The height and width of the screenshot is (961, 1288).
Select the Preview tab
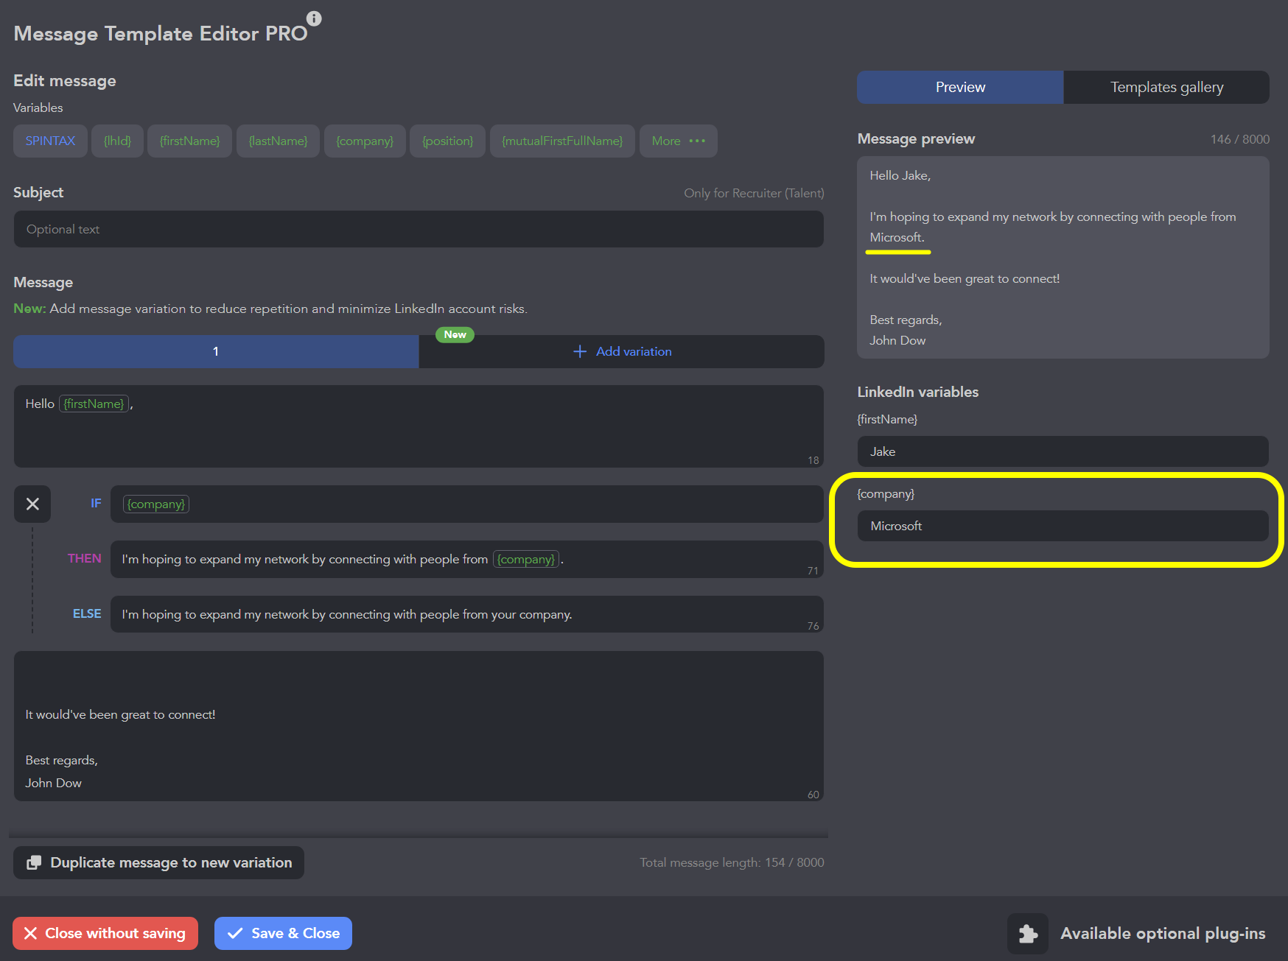959,87
